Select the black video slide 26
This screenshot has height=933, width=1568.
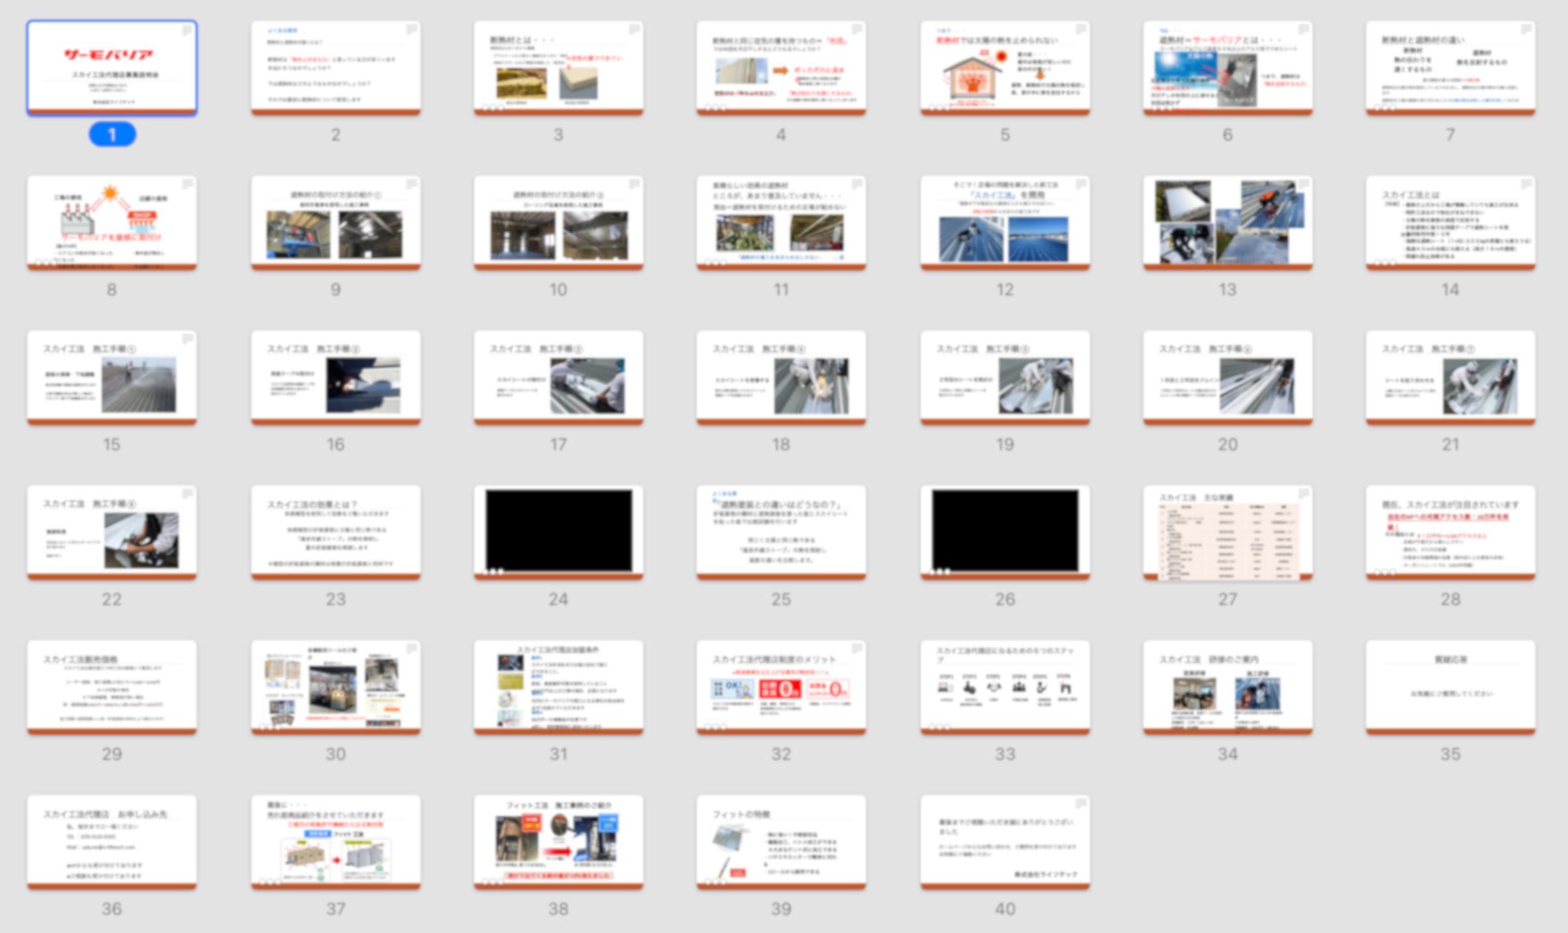click(x=1005, y=530)
